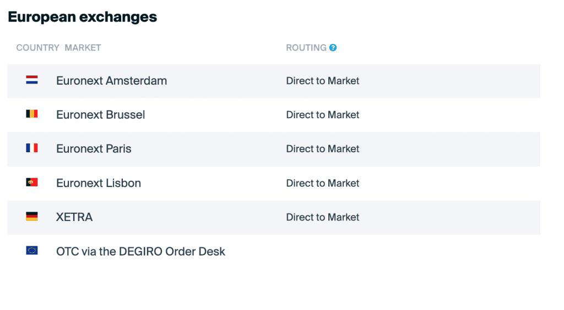This screenshot has height=310, width=564.
Task: Click the MARKET column header
Action: (83, 48)
